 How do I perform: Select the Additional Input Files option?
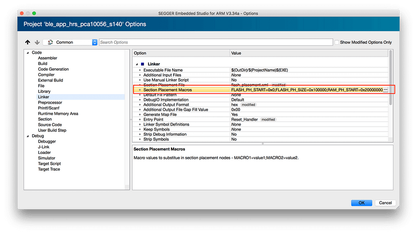[x=162, y=75]
